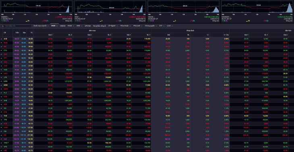Click the pin icon beside TCB
294x152 pixels.
tap(1, 116)
